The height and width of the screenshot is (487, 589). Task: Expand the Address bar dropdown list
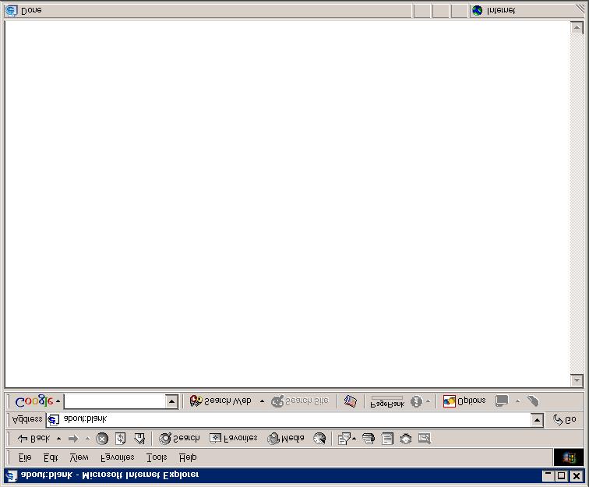point(537,420)
